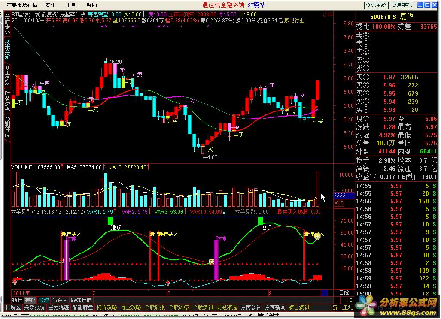Open the 智能解盘 bottom tab

(x=82, y=307)
